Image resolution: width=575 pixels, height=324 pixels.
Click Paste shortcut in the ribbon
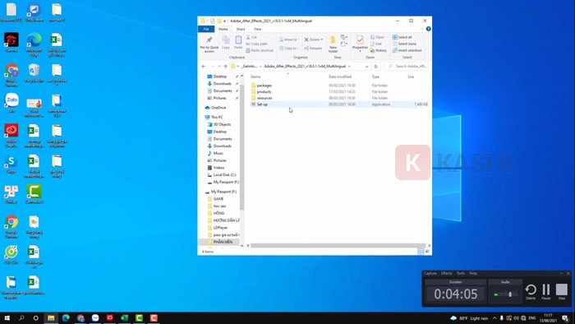pyautogui.click(x=260, y=50)
